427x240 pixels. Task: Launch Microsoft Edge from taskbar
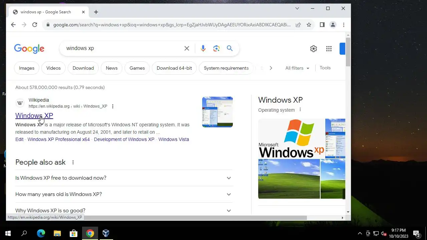[41, 233]
